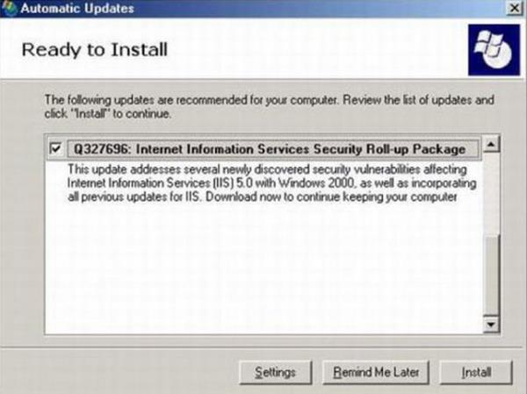Click the Automatic Updates title bar icon
This screenshot has height=394, width=527.
tap(11, 9)
